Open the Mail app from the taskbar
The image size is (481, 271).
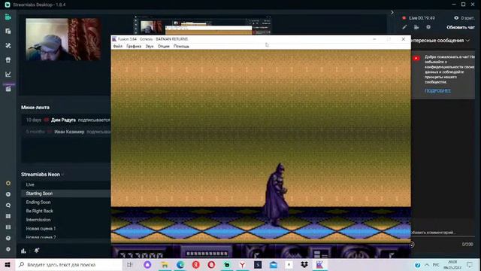pyautogui.click(x=274, y=264)
